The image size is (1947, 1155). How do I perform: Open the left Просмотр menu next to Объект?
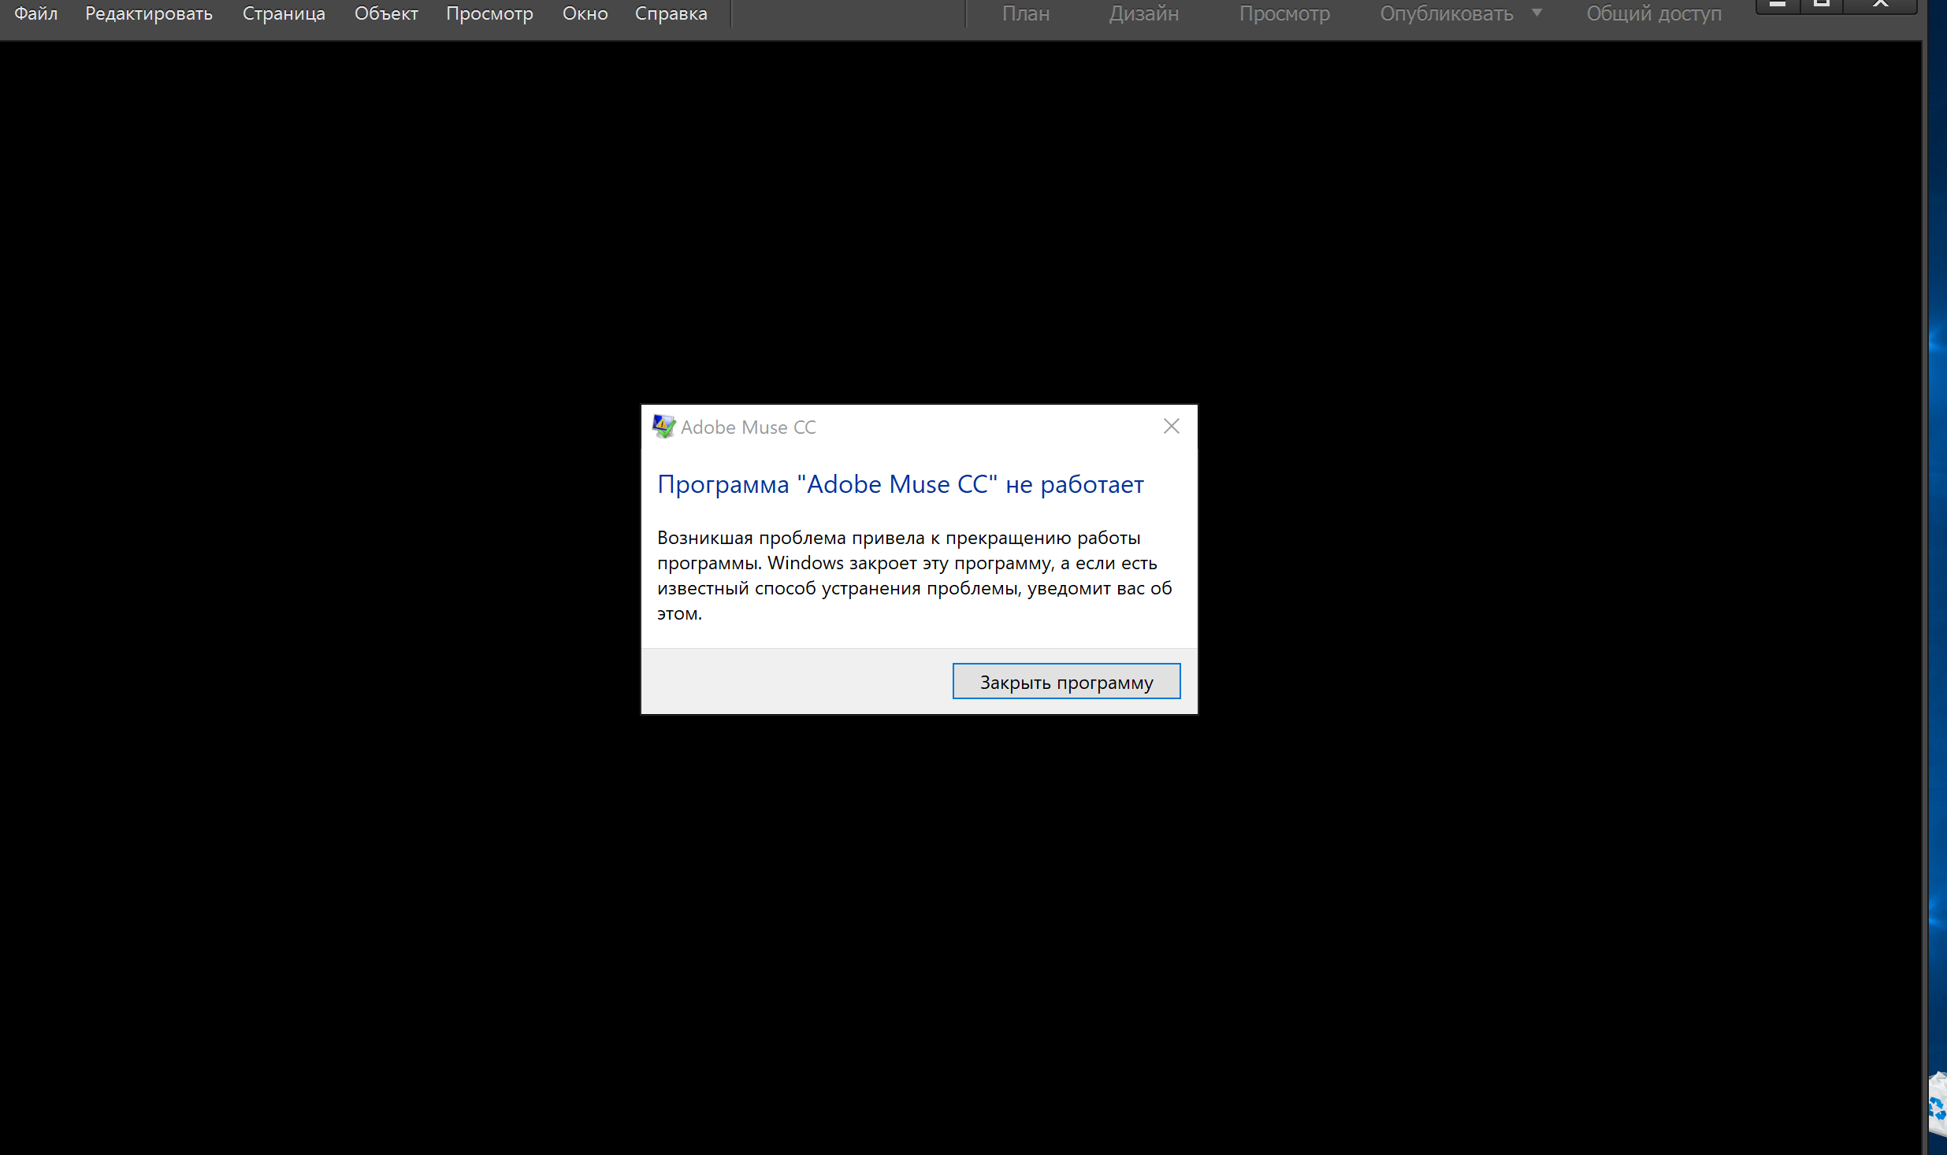(x=489, y=13)
